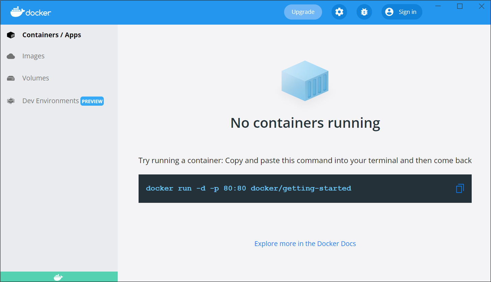Click the blue container illustration

tap(305, 81)
